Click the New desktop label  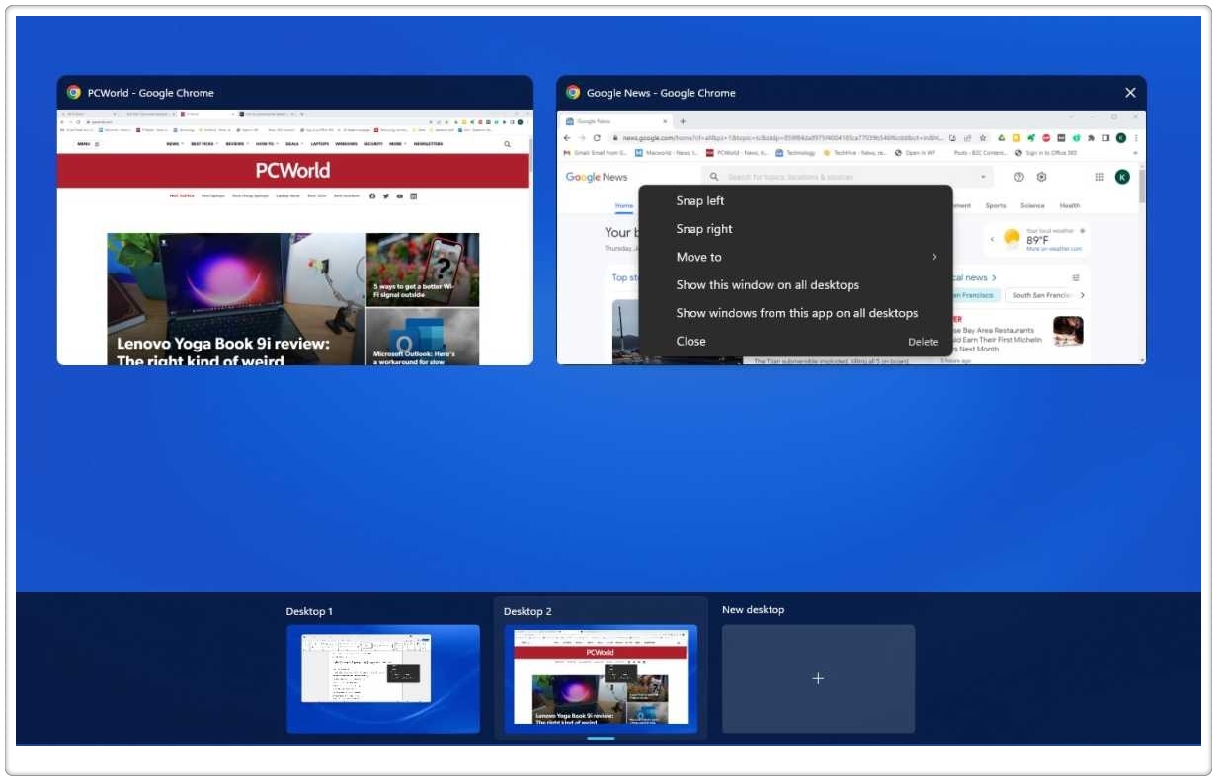tap(753, 610)
